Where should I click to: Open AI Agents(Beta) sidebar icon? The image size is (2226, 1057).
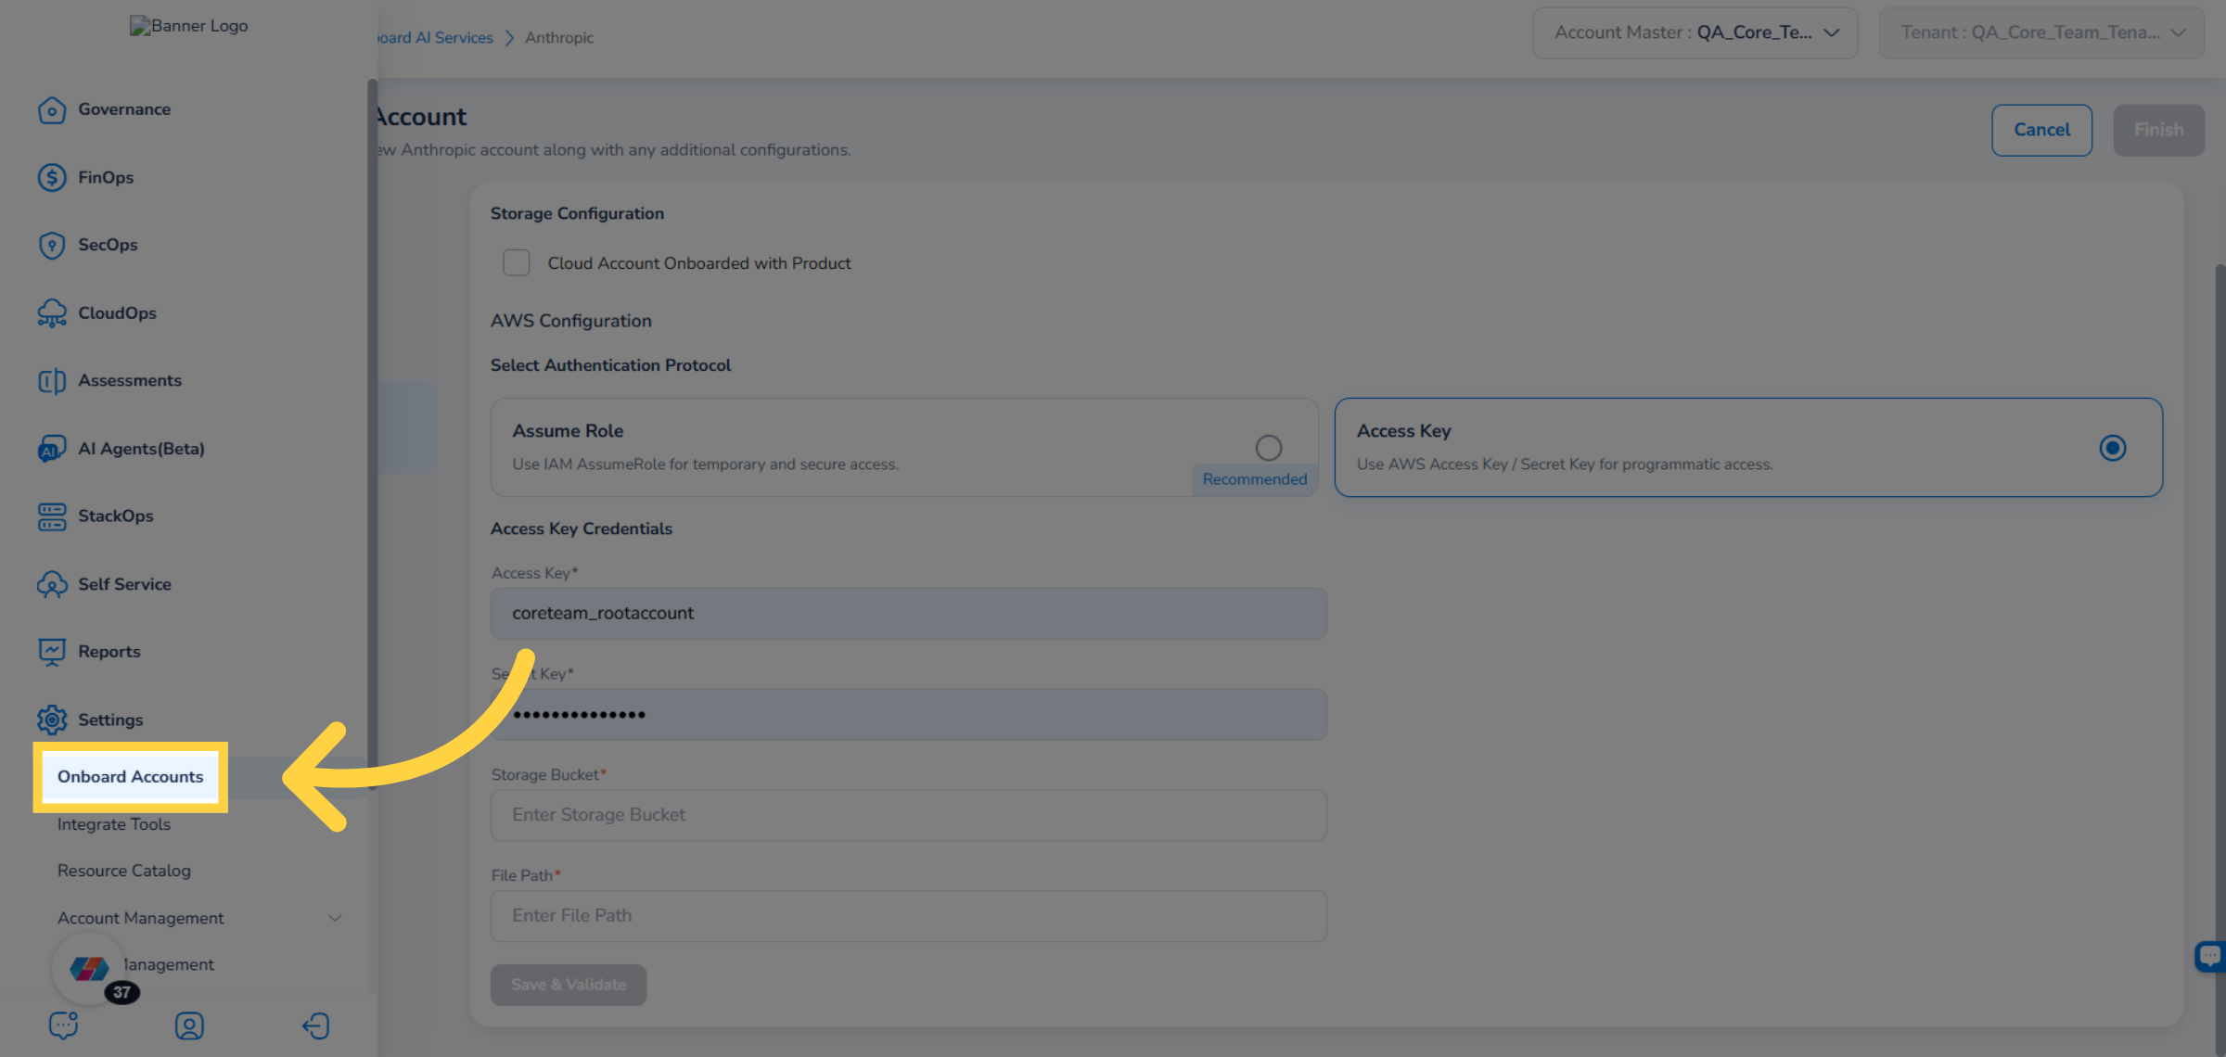[52, 448]
